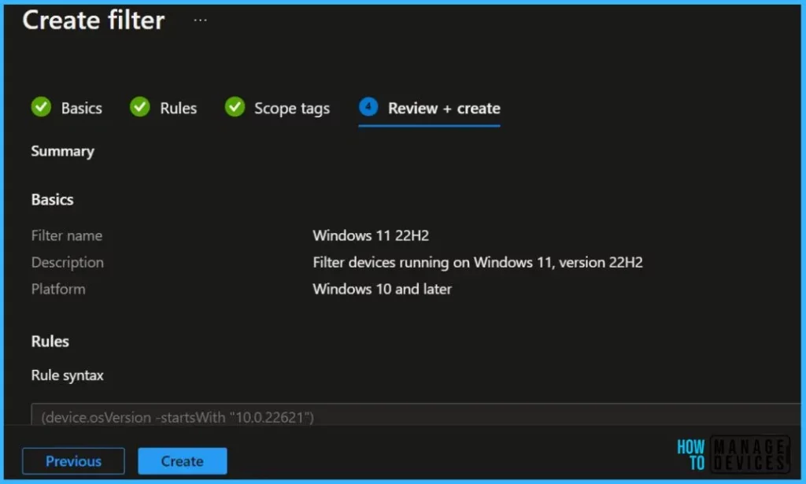The width and height of the screenshot is (806, 484).
Task: Switch to the Rules step tab
Action: [164, 108]
